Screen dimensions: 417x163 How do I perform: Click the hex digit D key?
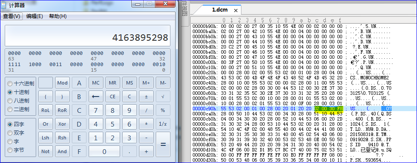pyautogui.click(x=79, y=124)
